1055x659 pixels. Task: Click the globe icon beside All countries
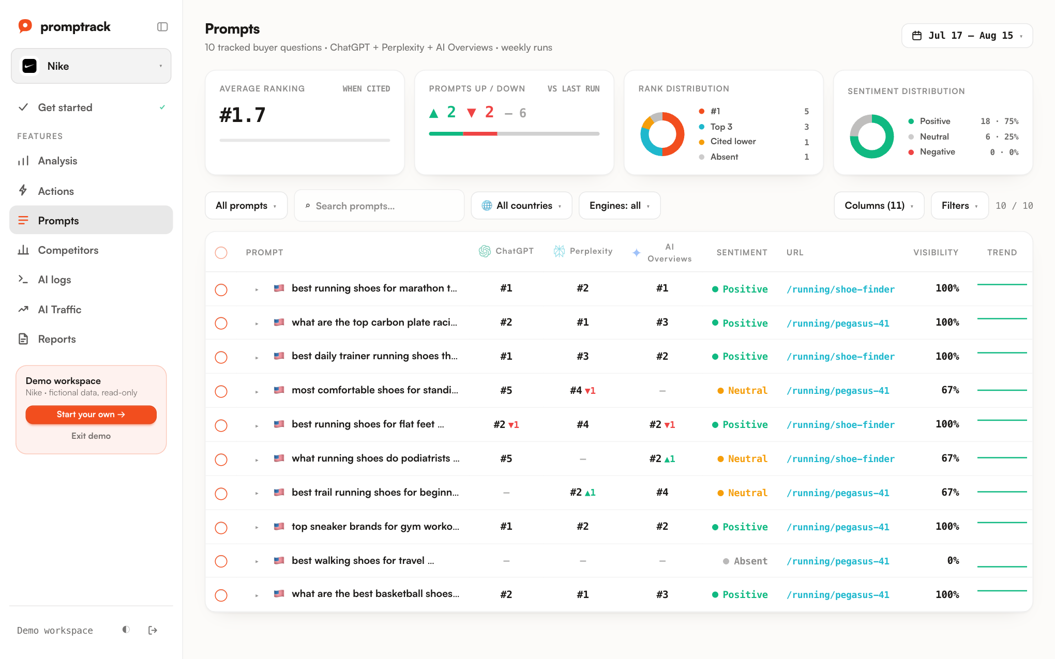pos(487,206)
